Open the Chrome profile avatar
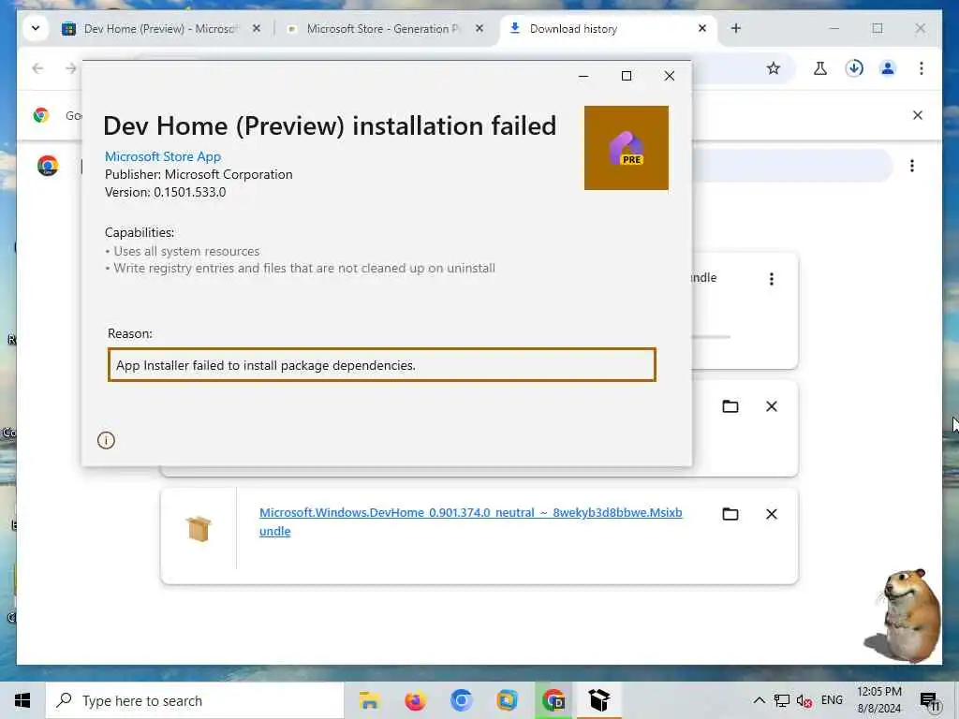 click(888, 68)
